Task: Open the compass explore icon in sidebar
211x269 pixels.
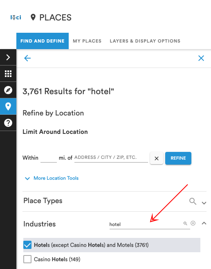Action: tap(8, 90)
